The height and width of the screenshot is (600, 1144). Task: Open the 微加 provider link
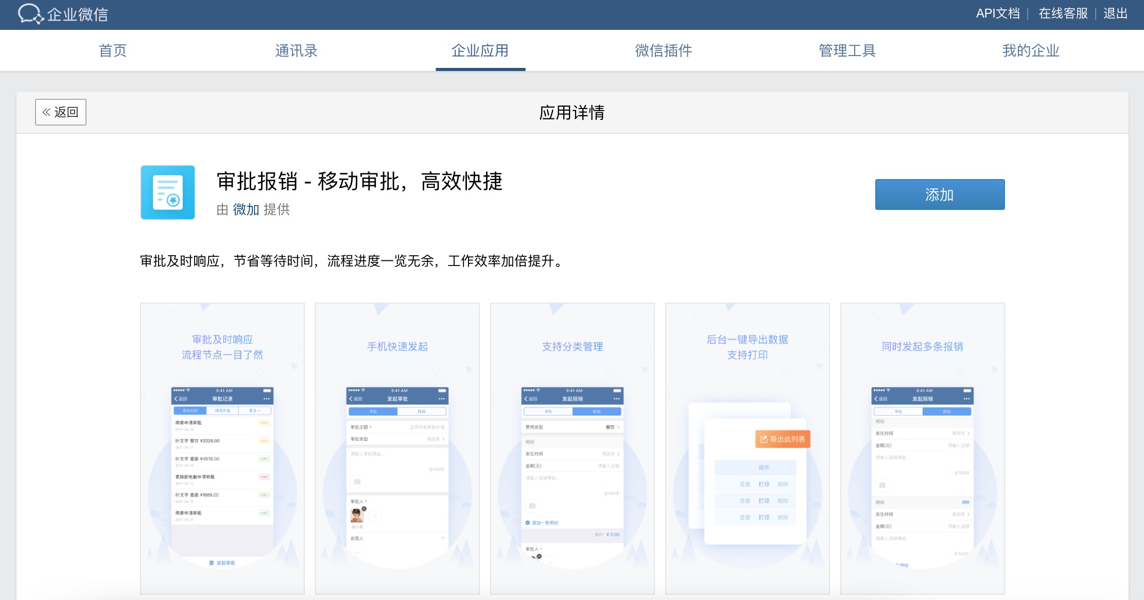pyautogui.click(x=246, y=209)
